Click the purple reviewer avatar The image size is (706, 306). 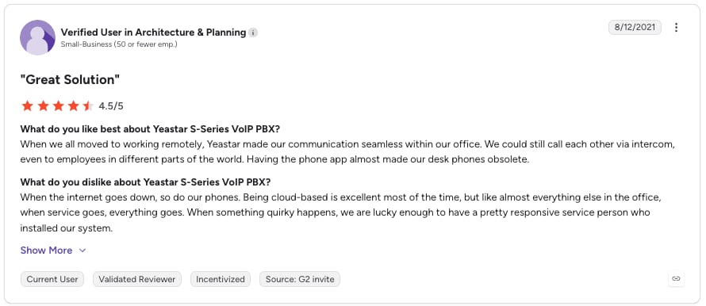pos(37,37)
